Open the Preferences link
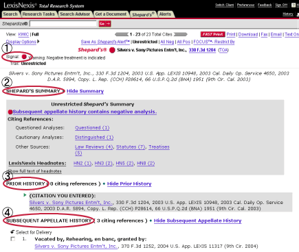 [245, 5]
